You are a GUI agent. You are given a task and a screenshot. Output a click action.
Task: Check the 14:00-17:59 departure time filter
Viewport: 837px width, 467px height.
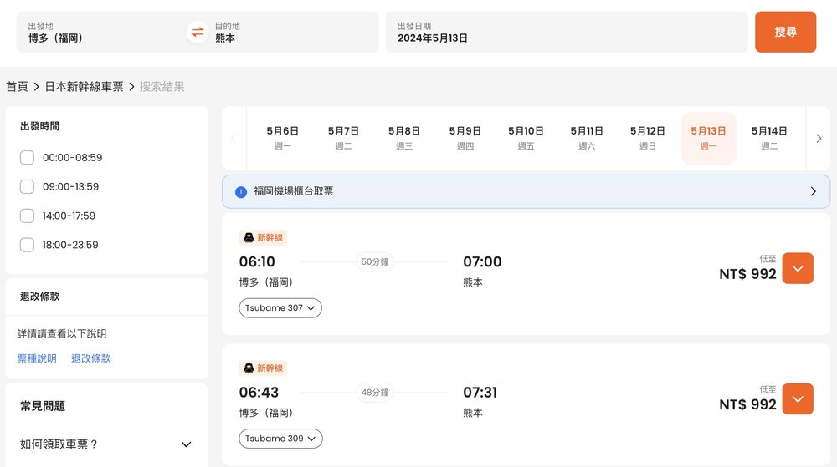tap(27, 216)
